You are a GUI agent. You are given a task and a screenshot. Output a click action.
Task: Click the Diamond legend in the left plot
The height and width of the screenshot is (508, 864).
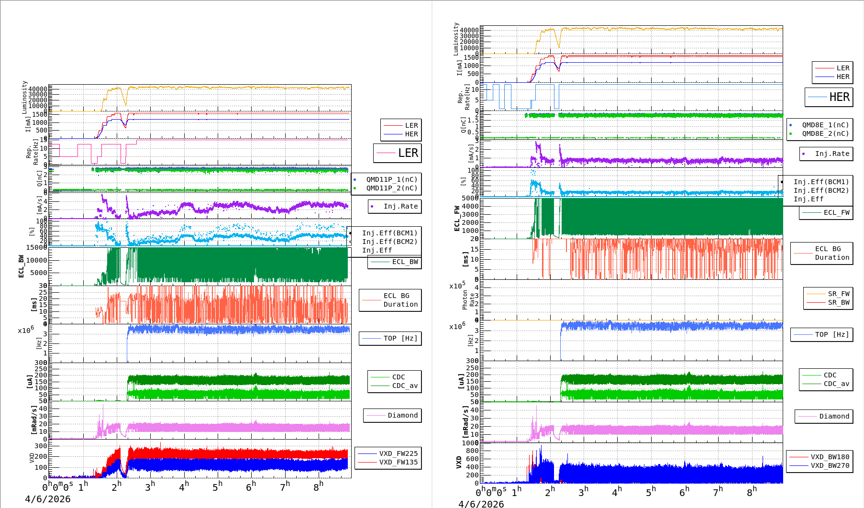tap(392, 416)
